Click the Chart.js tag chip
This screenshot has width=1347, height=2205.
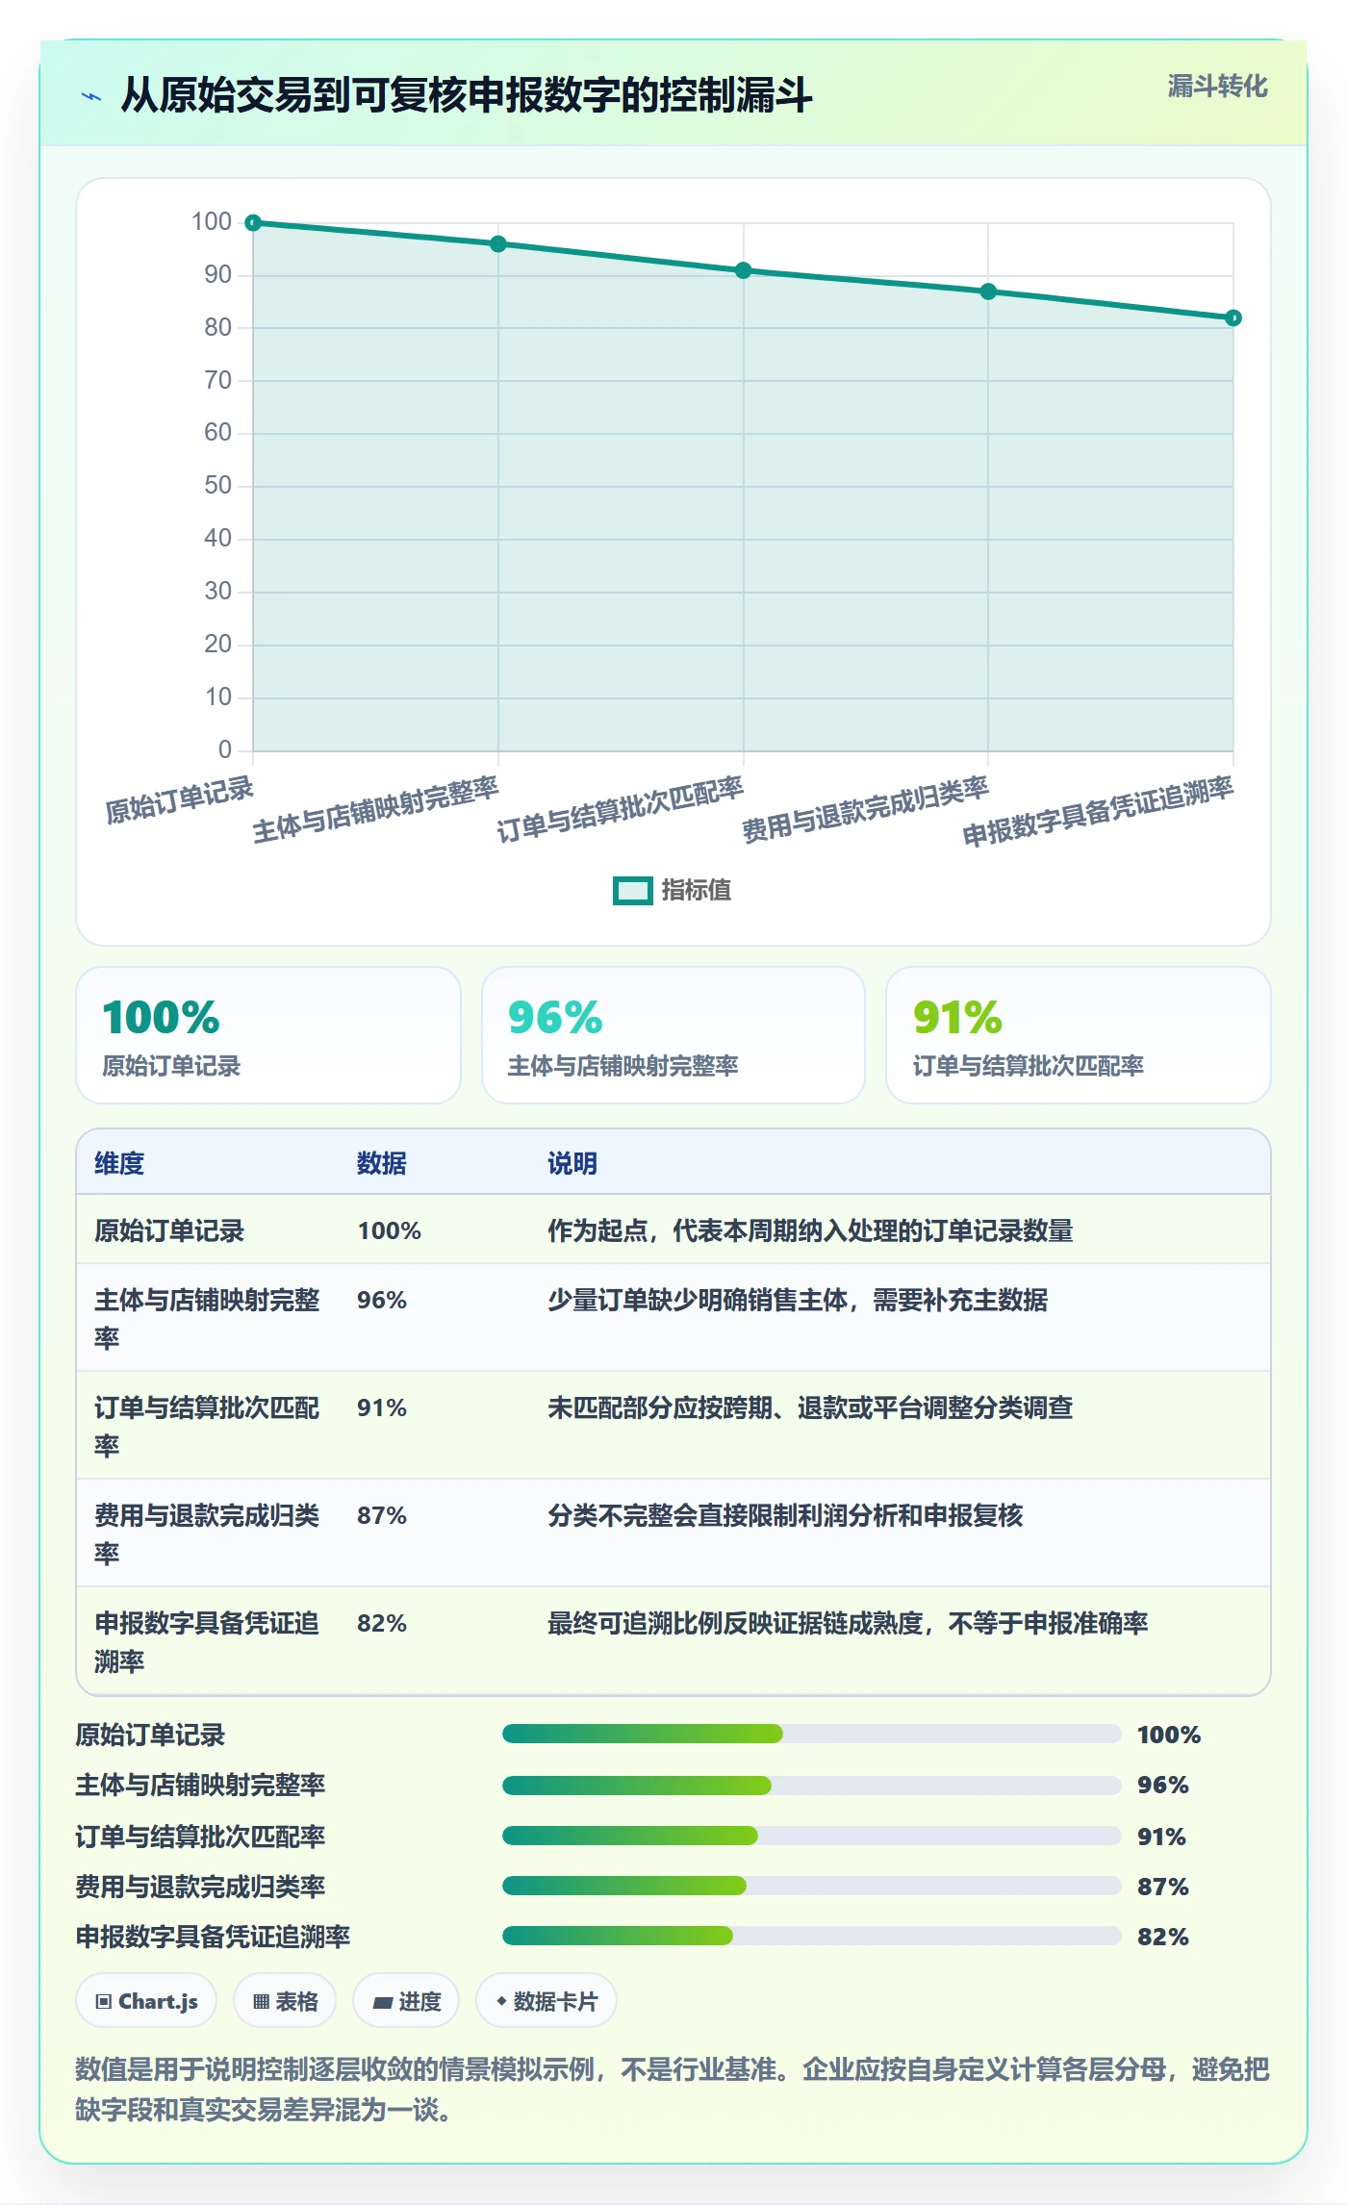click(x=146, y=2002)
